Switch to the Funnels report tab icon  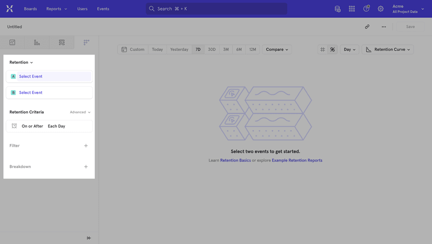[x=37, y=43]
